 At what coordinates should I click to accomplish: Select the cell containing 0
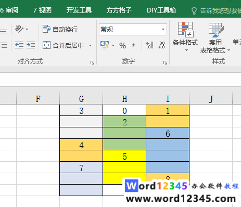point(124,110)
